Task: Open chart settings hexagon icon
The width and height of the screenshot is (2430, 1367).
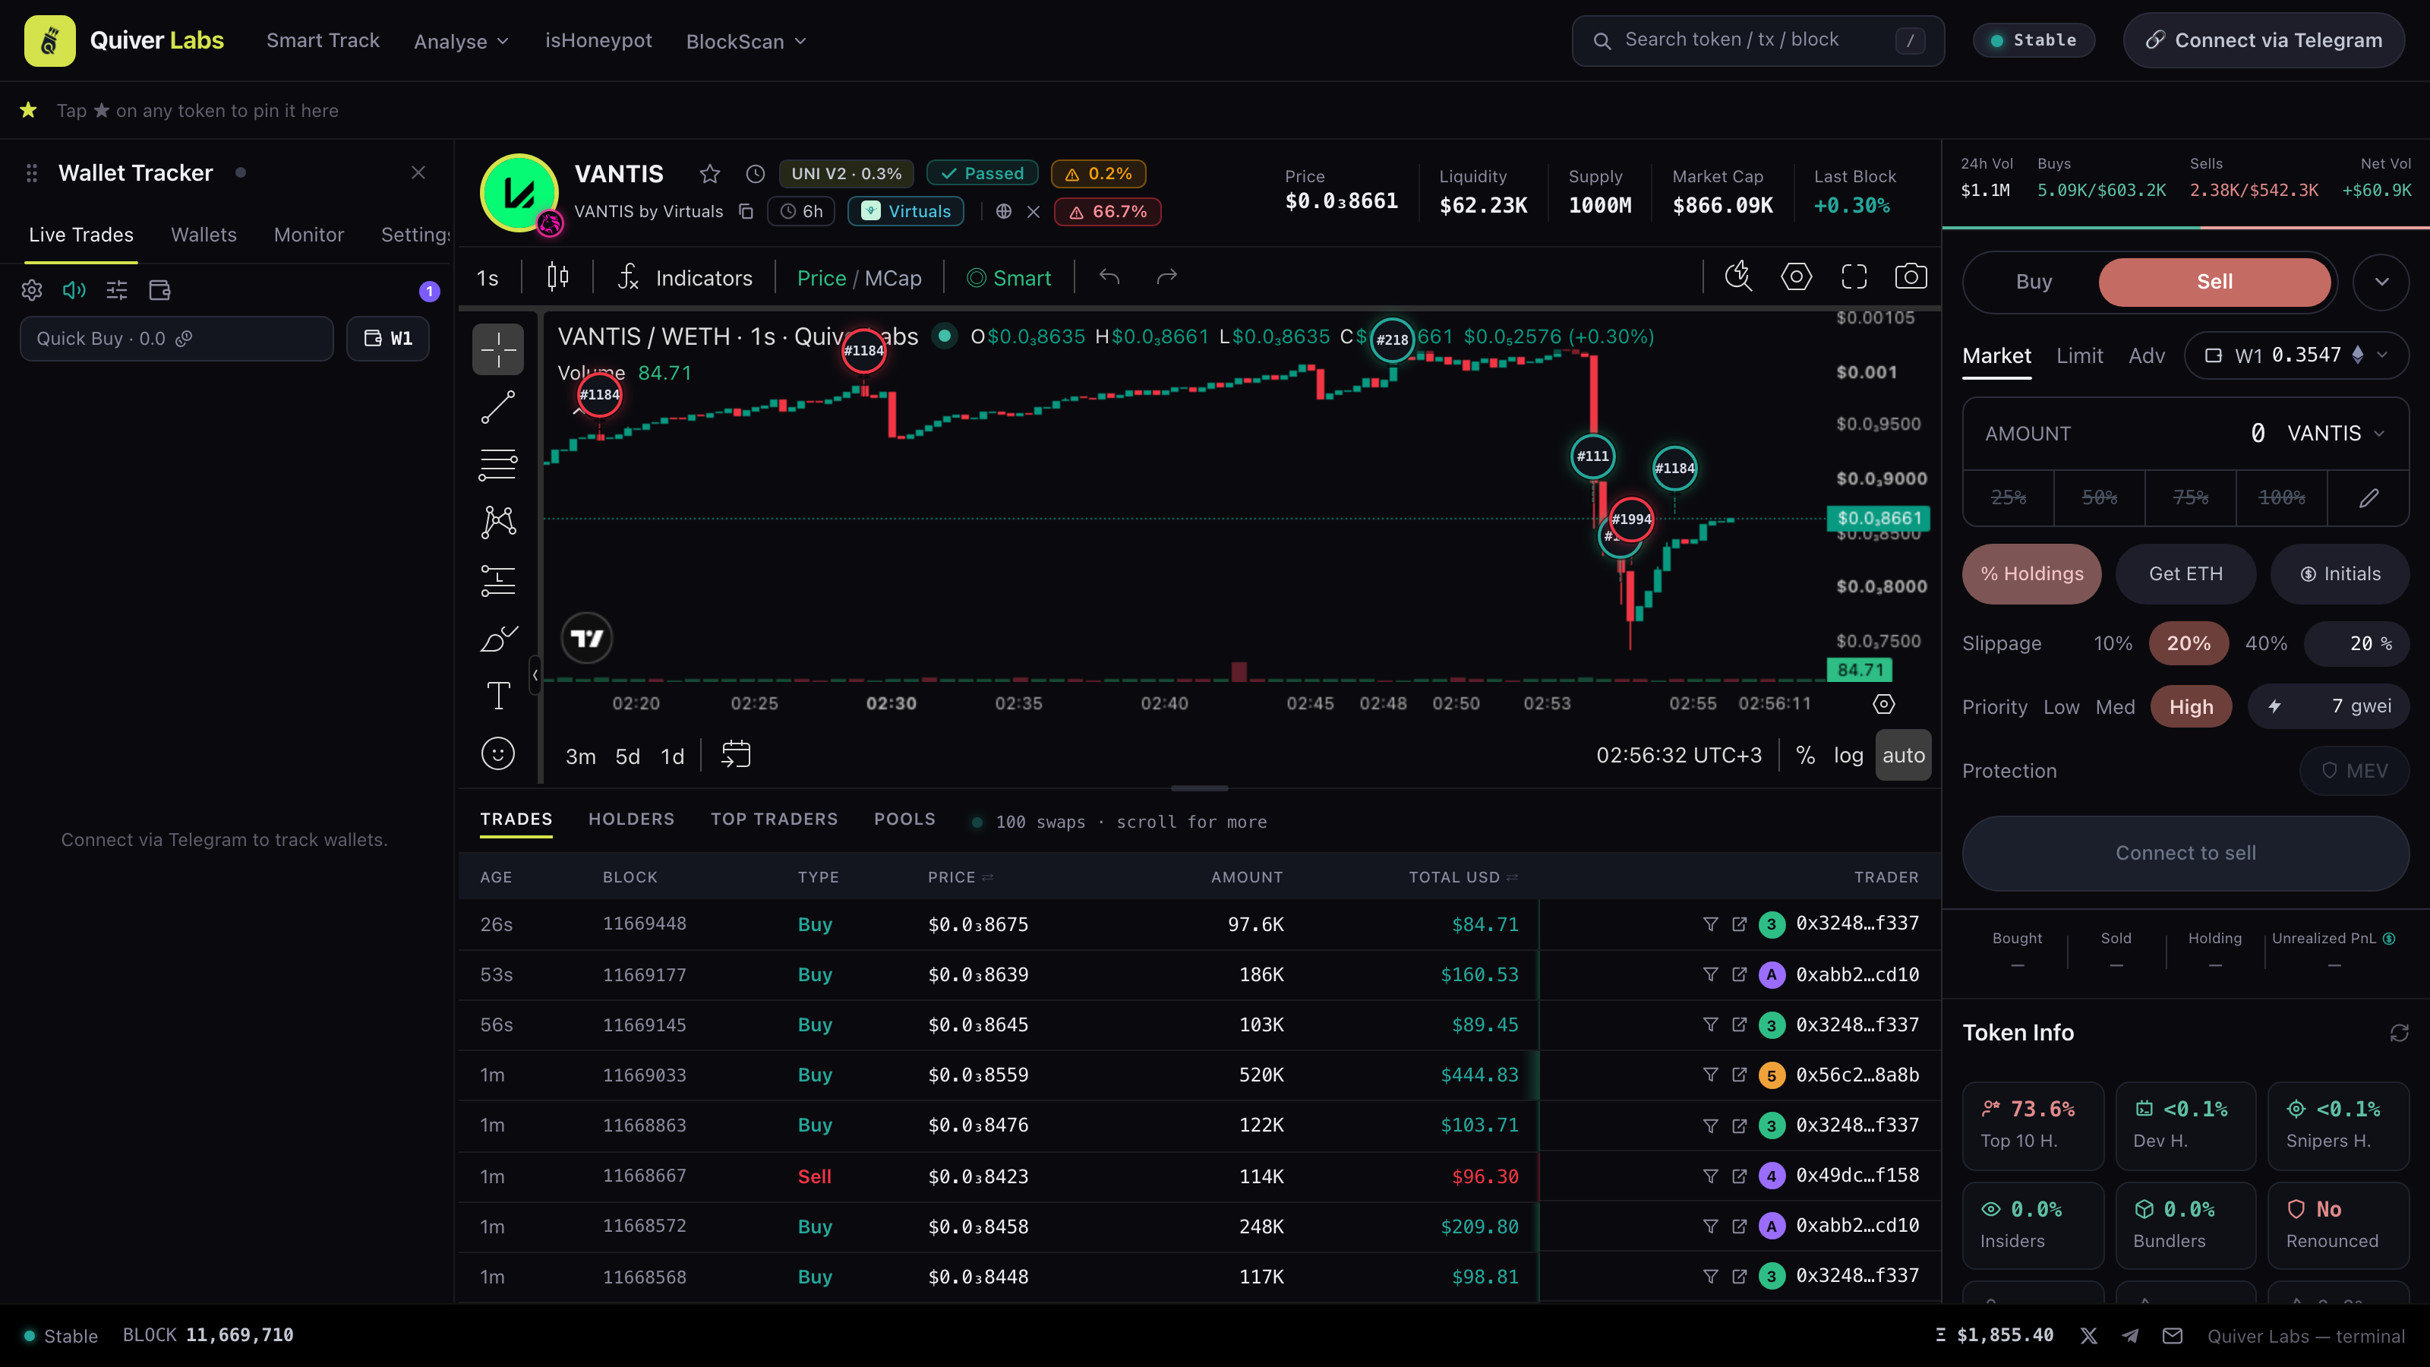Action: tap(1796, 276)
